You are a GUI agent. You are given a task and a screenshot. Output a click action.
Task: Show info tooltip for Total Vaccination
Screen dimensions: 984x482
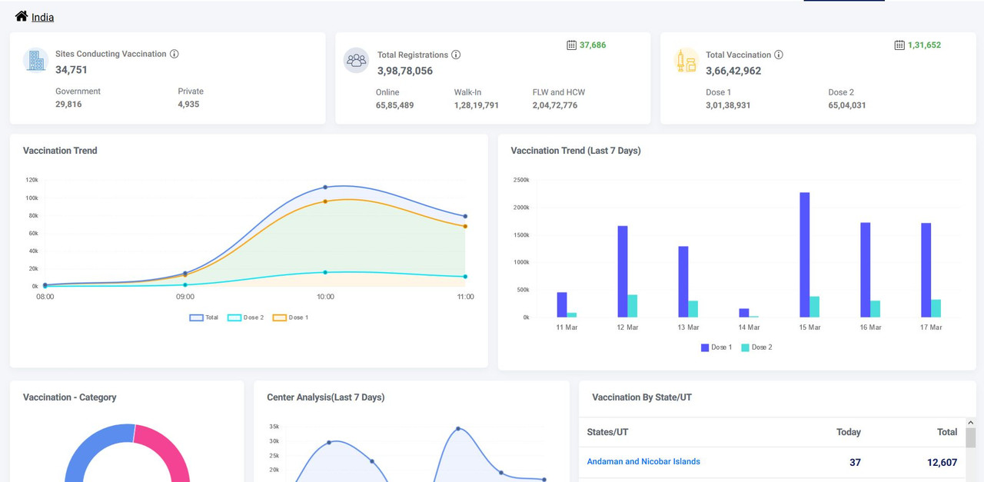(779, 55)
